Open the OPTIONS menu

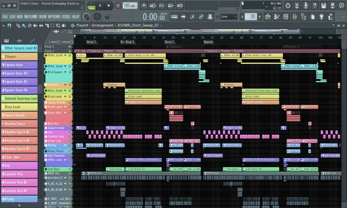tap(54, 17)
